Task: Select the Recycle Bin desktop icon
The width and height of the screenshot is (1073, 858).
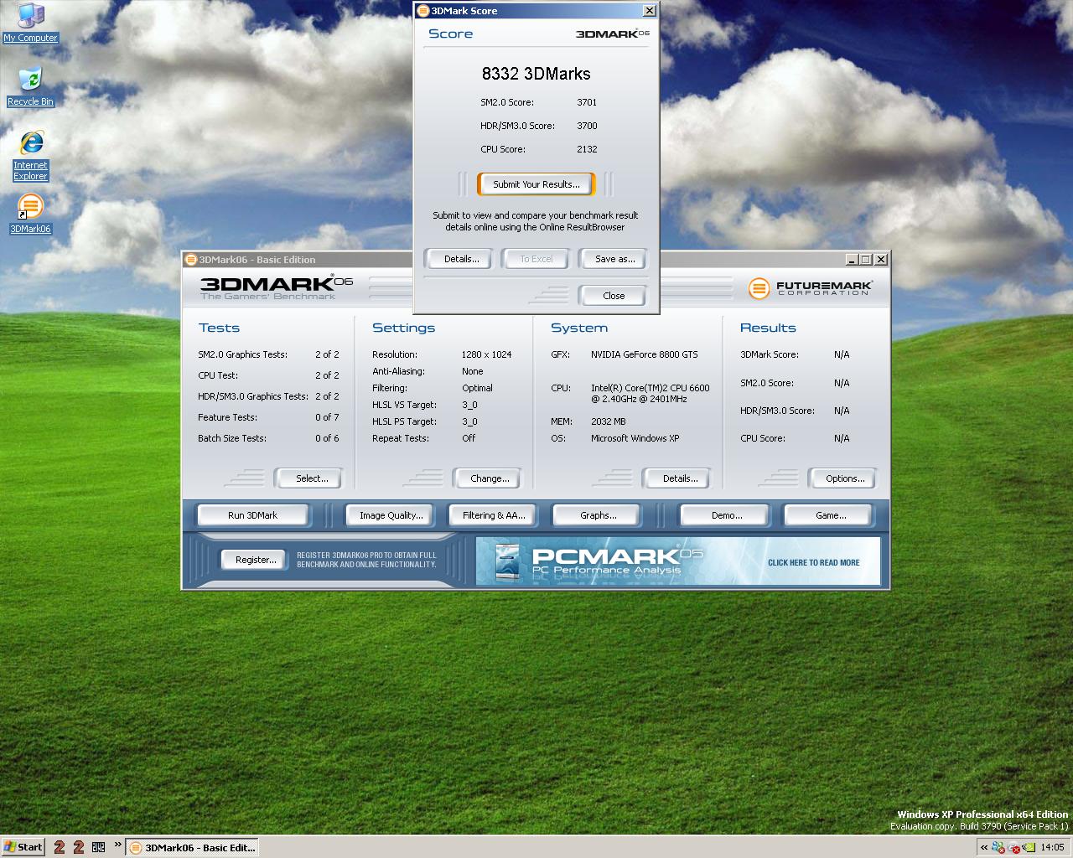Action: pos(30,87)
